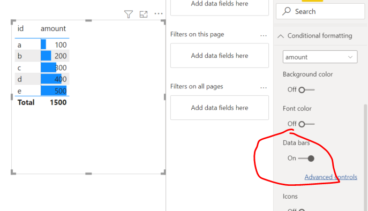The height and width of the screenshot is (211, 368).
Task: Click the Total value 1500
Action: coord(58,102)
